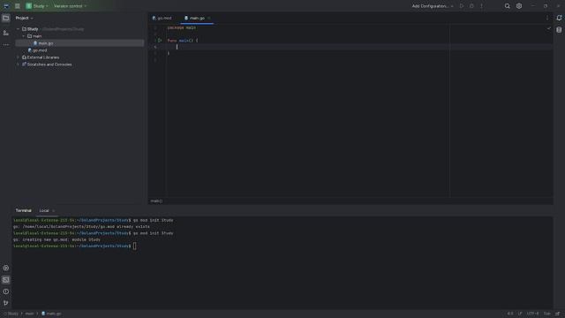Toggle the Project tool window folder icon

6,18
